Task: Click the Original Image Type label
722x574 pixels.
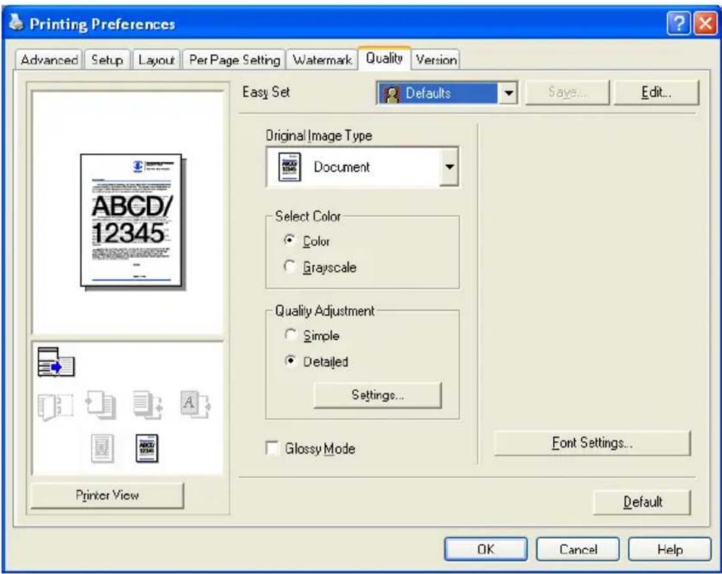Action: click(319, 136)
